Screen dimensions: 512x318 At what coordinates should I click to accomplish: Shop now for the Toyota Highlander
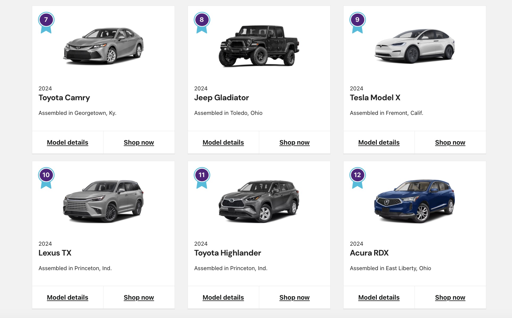pos(294,298)
